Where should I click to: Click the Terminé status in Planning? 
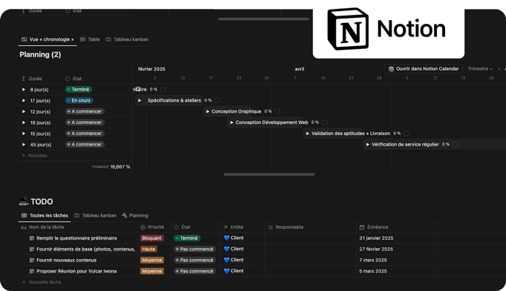(79, 89)
